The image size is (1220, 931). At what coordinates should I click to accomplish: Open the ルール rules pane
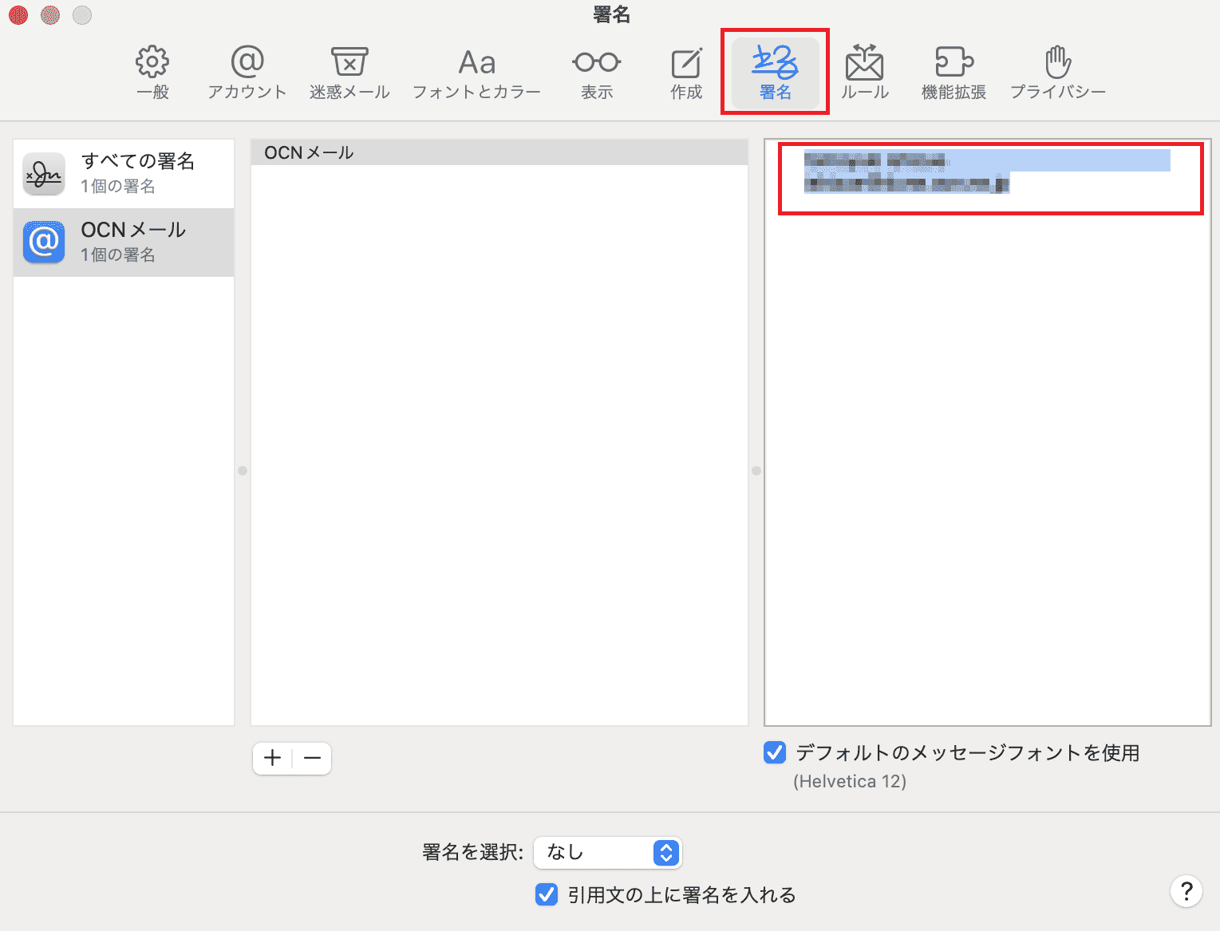pos(865,73)
